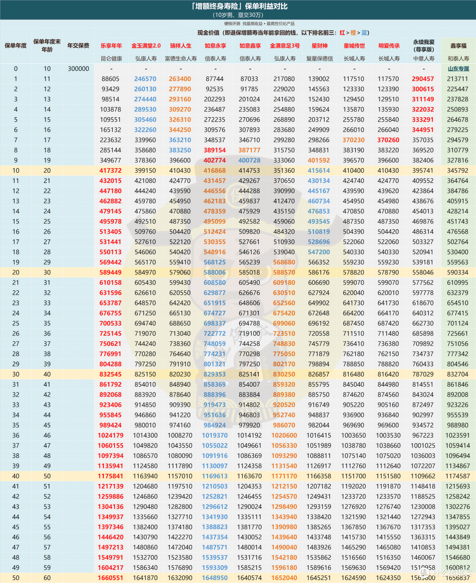Screen dimensions: 476x583
Task: Select the 金满意足3号 product header
Action: point(285,46)
